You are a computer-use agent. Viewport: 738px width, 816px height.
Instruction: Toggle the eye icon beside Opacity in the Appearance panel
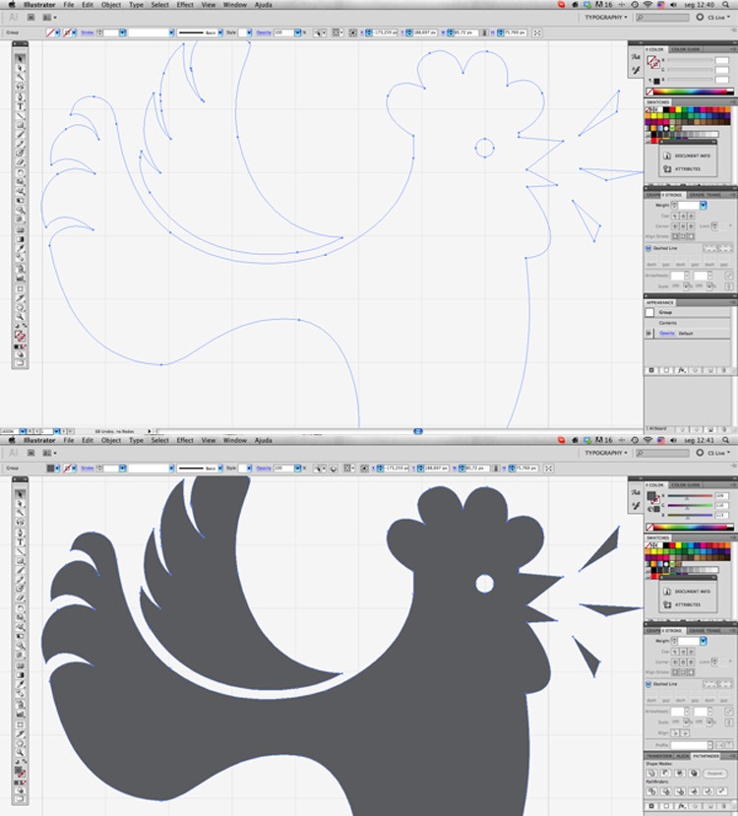(649, 334)
